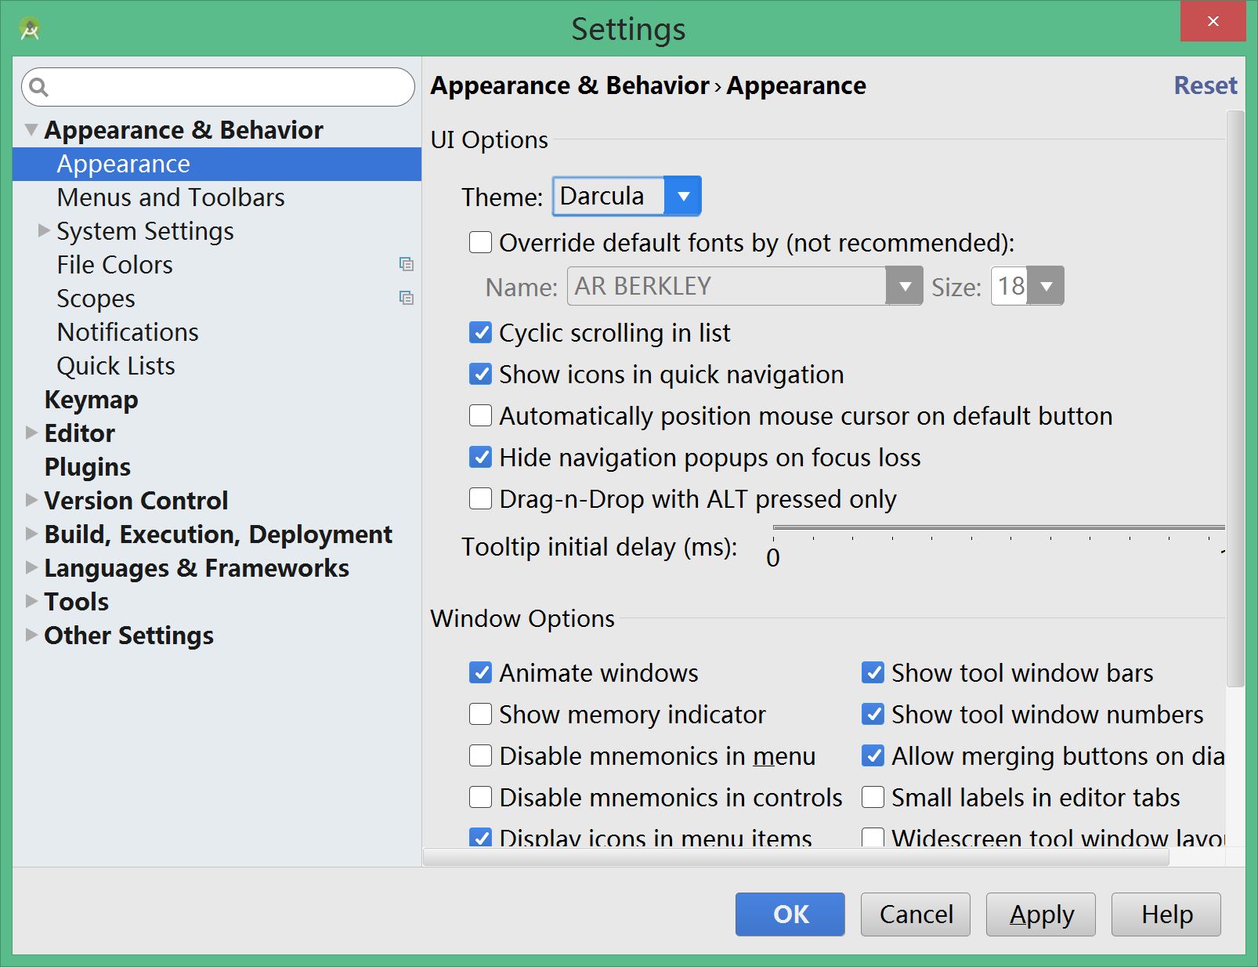Viewport: 1258px width, 967px height.
Task: Disable Animate windows option
Action: (480, 672)
